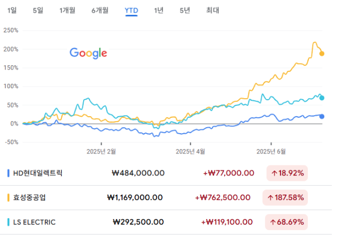This screenshot has width=345, height=240.
Task: Select the 1일 time range tab
Action: pos(12,10)
